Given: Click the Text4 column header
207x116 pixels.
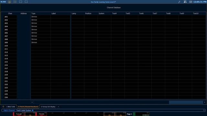Looking at the screenshot, I should [x=114, y=14].
